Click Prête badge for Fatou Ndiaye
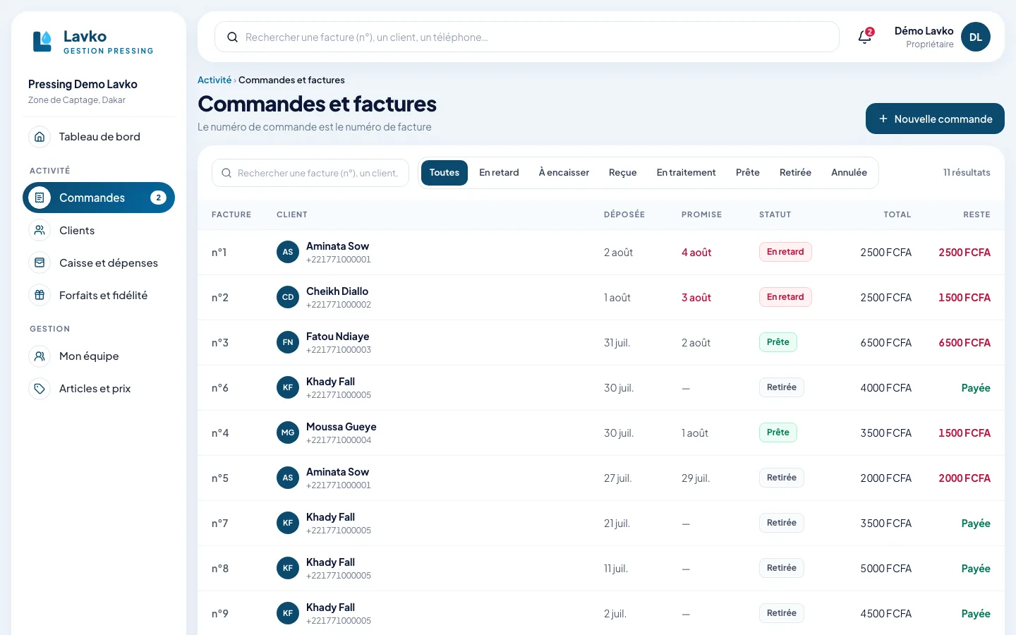This screenshot has height=635, width=1016. click(778, 342)
